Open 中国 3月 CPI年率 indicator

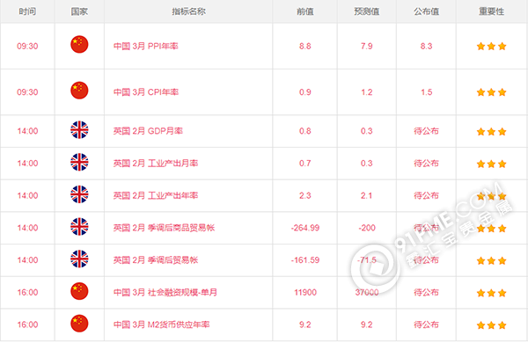pyautogui.click(x=146, y=91)
